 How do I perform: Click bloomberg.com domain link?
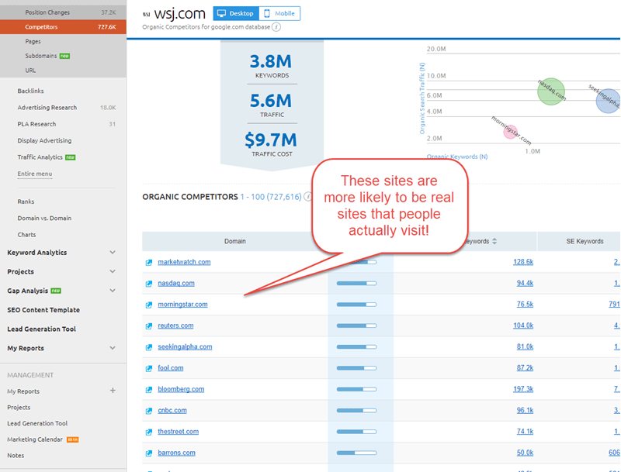pos(181,389)
